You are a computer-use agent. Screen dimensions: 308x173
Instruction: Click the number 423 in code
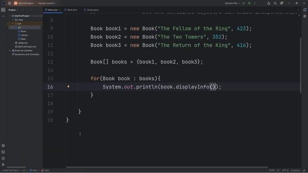tap(241, 29)
